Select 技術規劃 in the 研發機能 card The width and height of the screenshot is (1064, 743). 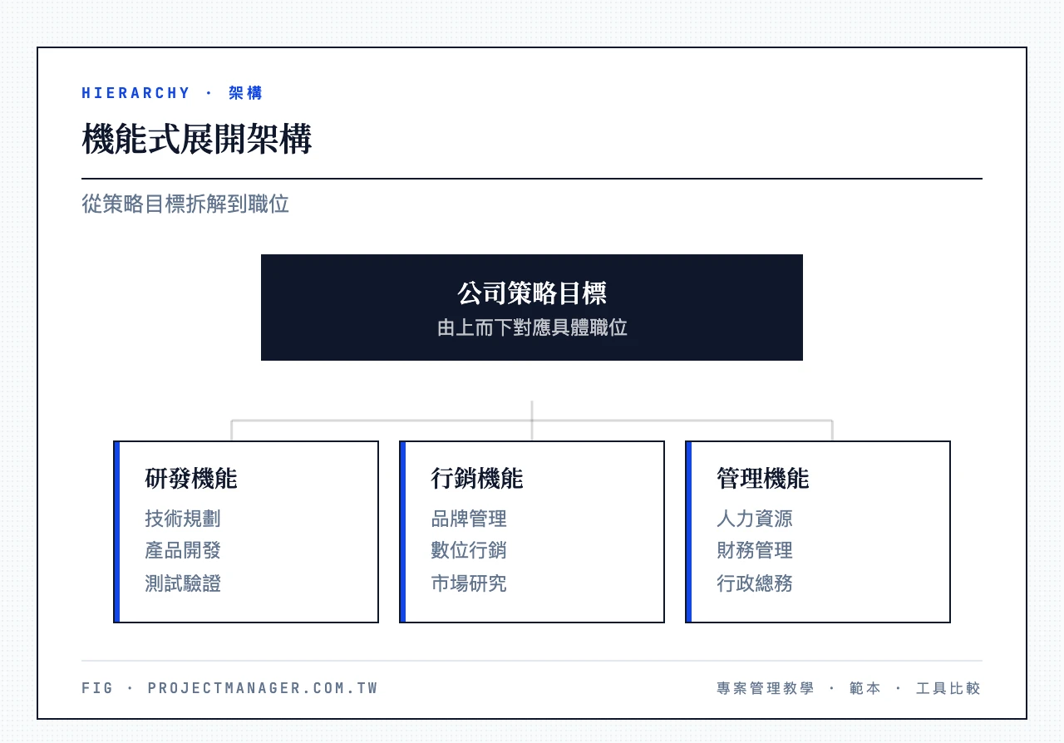[x=183, y=519]
